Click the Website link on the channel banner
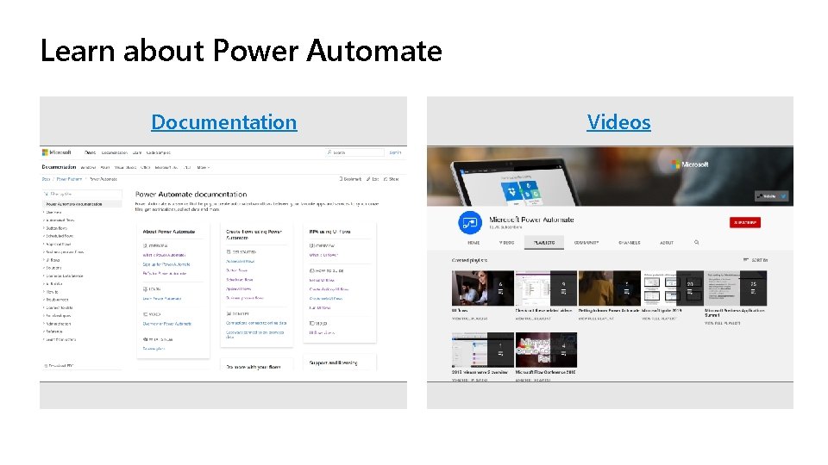828x465 pixels. (x=768, y=196)
